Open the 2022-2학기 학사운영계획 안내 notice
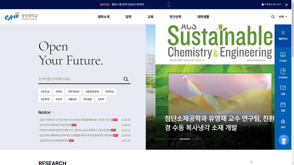 coord(54,141)
